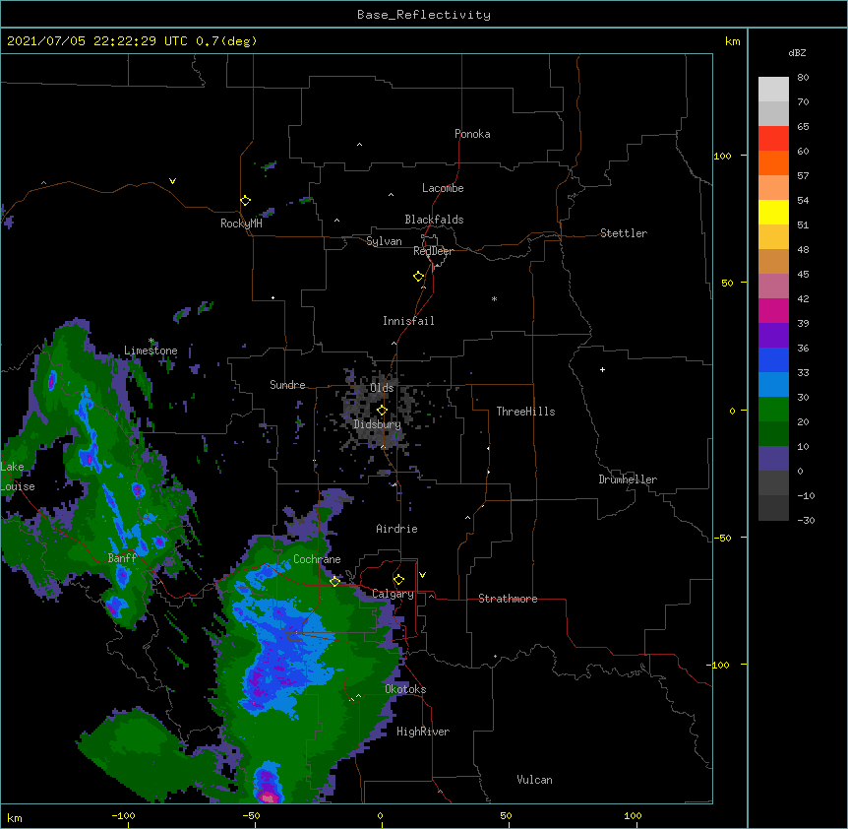This screenshot has width=848, height=829.
Task: Select the purple 36–39 dBZ legend swatch
Action: point(773,336)
